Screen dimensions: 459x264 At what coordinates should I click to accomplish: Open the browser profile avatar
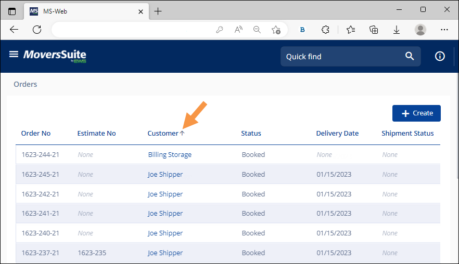click(x=420, y=30)
